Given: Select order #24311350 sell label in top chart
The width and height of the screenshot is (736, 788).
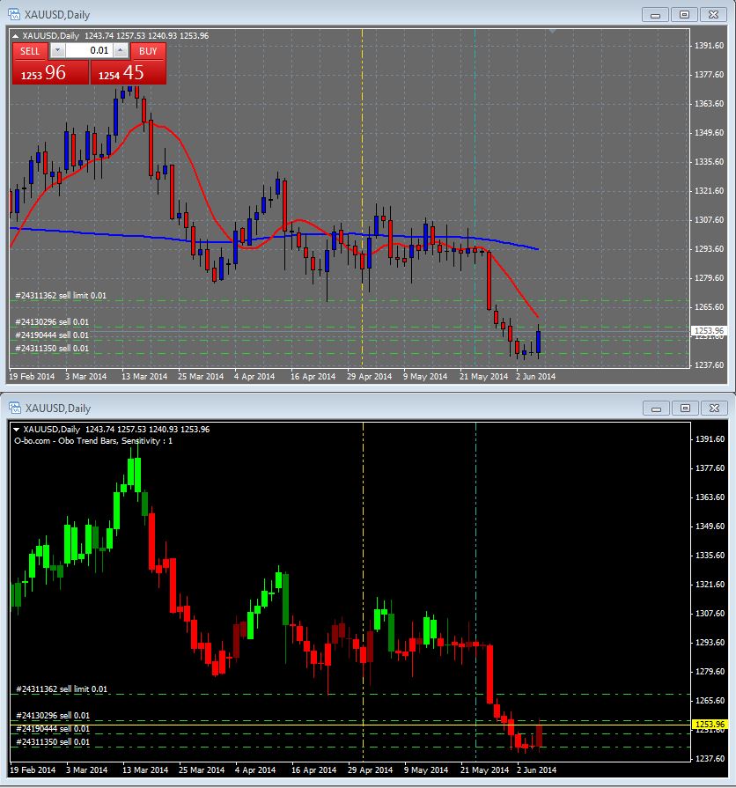Looking at the screenshot, I should (52, 348).
